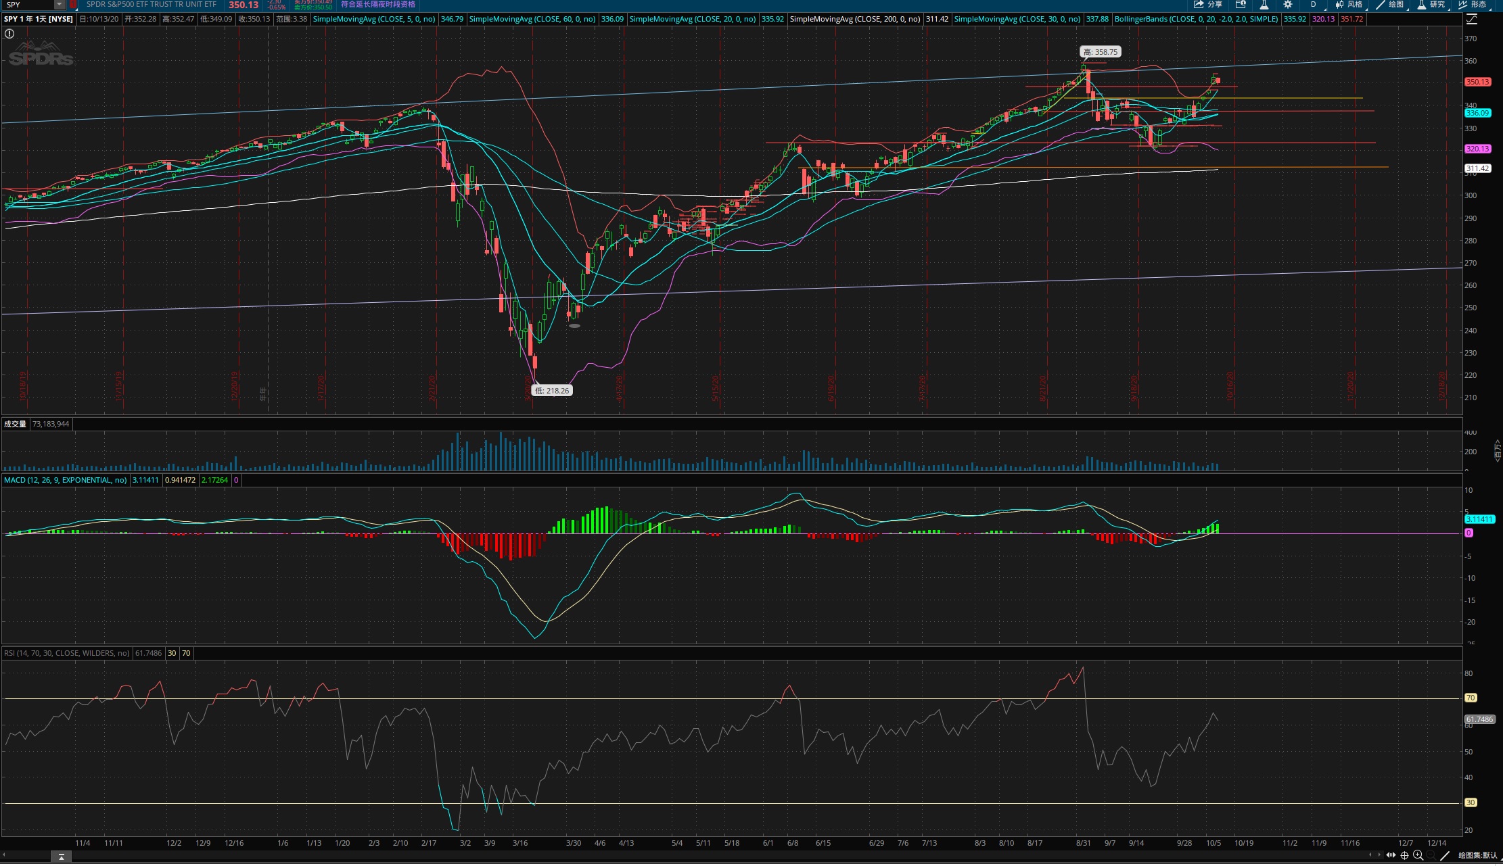This screenshot has height=866, width=1503.
Task: Click the 311.42 white price-axis tag
Action: 1477,168
